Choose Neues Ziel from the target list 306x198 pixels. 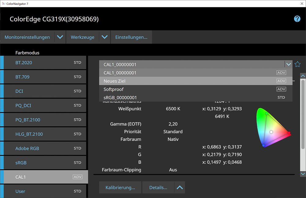coord(196,81)
